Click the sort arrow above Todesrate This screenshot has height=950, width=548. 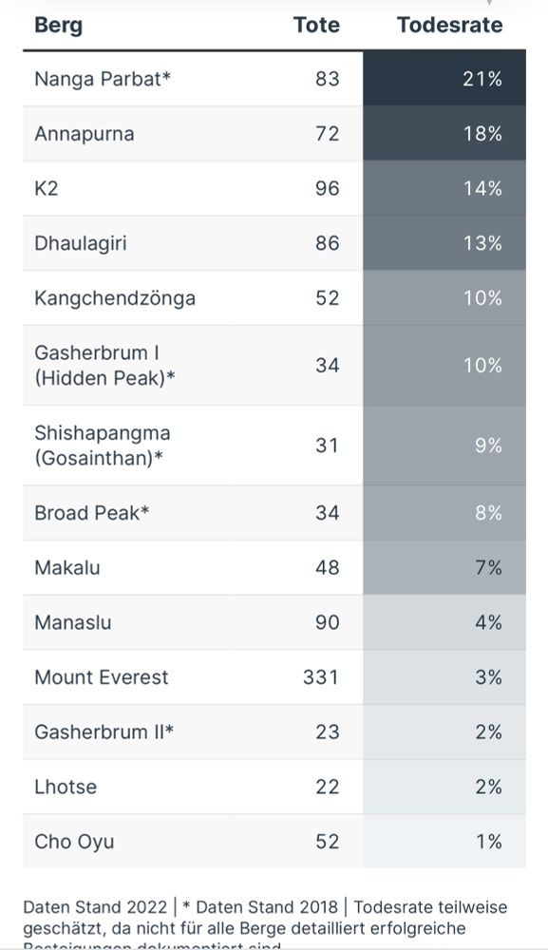point(489,3)
